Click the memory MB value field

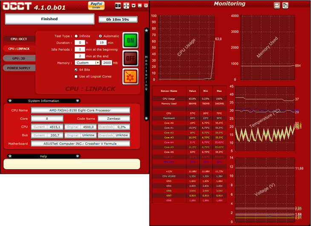point(107,63)
